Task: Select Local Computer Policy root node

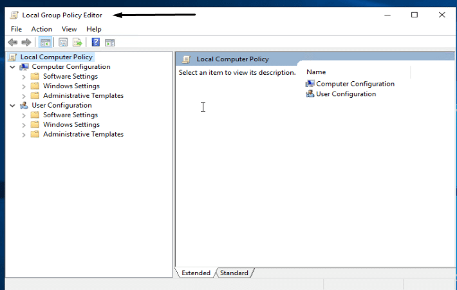Action: click(57, 57)
